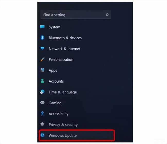Click the Privacy shield icon
The image size is (167, 144).
[42, 124]
